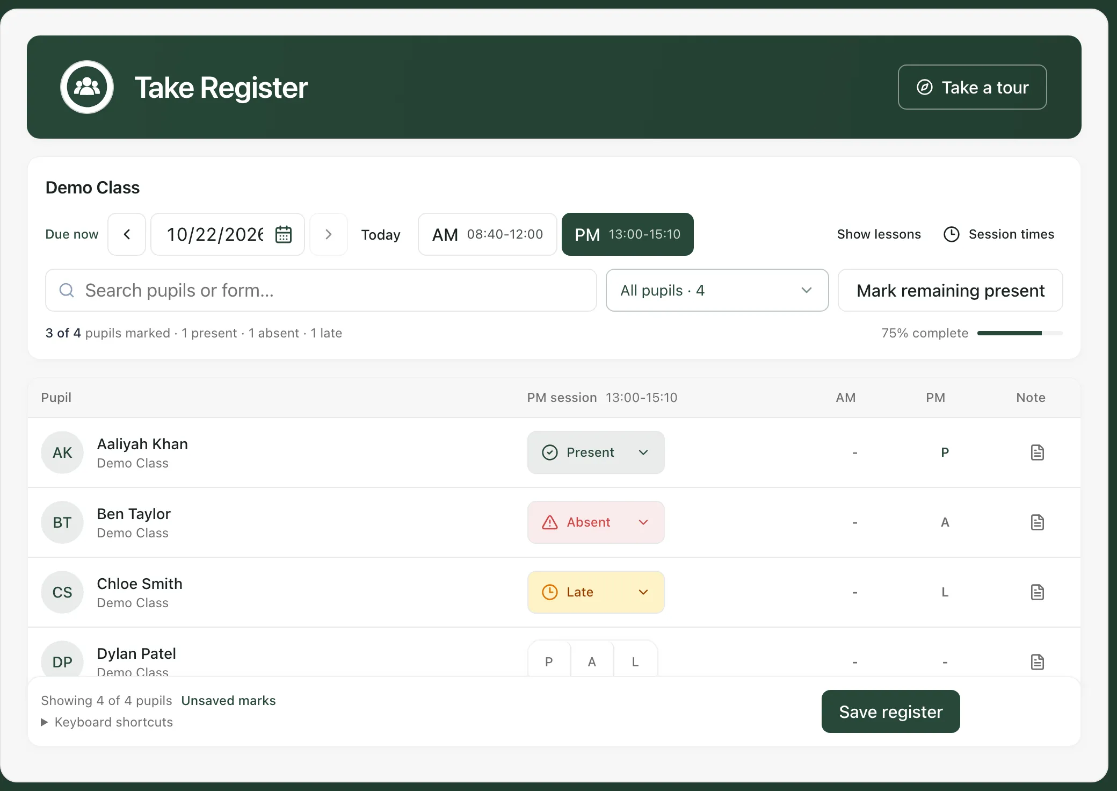Click the Demo Class heading
Image resolution: width=1117 pixels, height=791 pixels.
point(92,188)
